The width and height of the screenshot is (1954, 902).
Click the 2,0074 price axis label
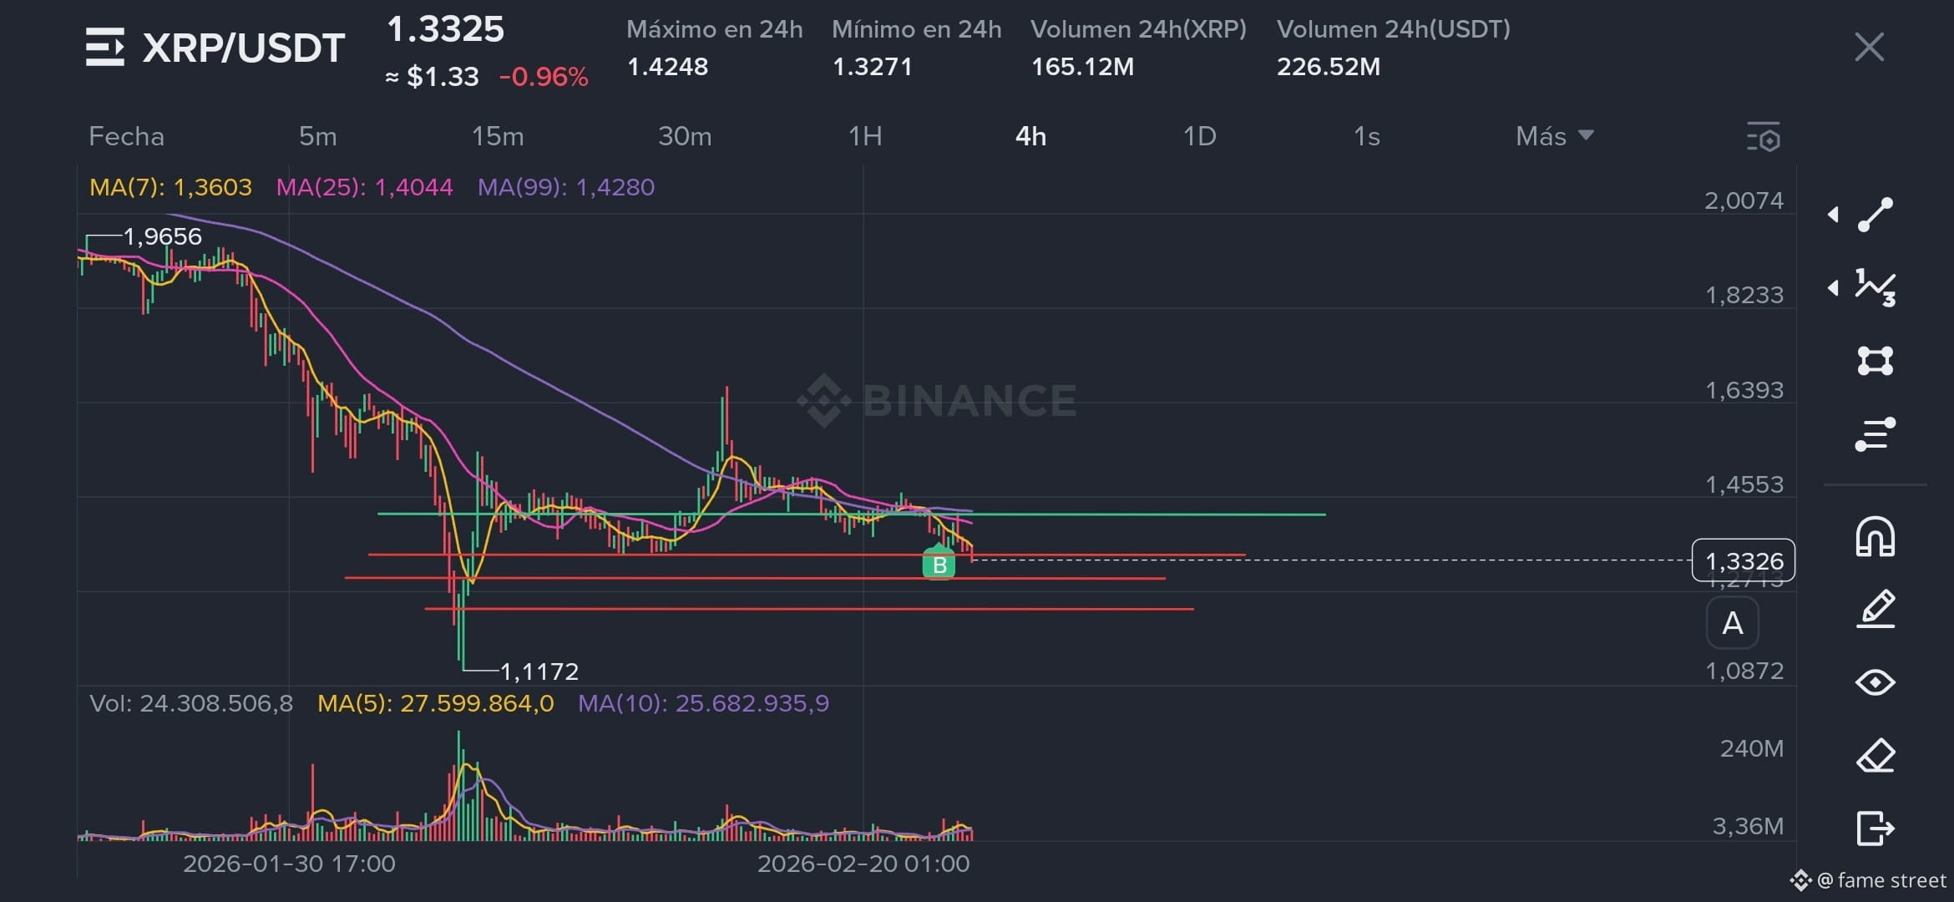pyautogui.click(x=1744, y=200)
